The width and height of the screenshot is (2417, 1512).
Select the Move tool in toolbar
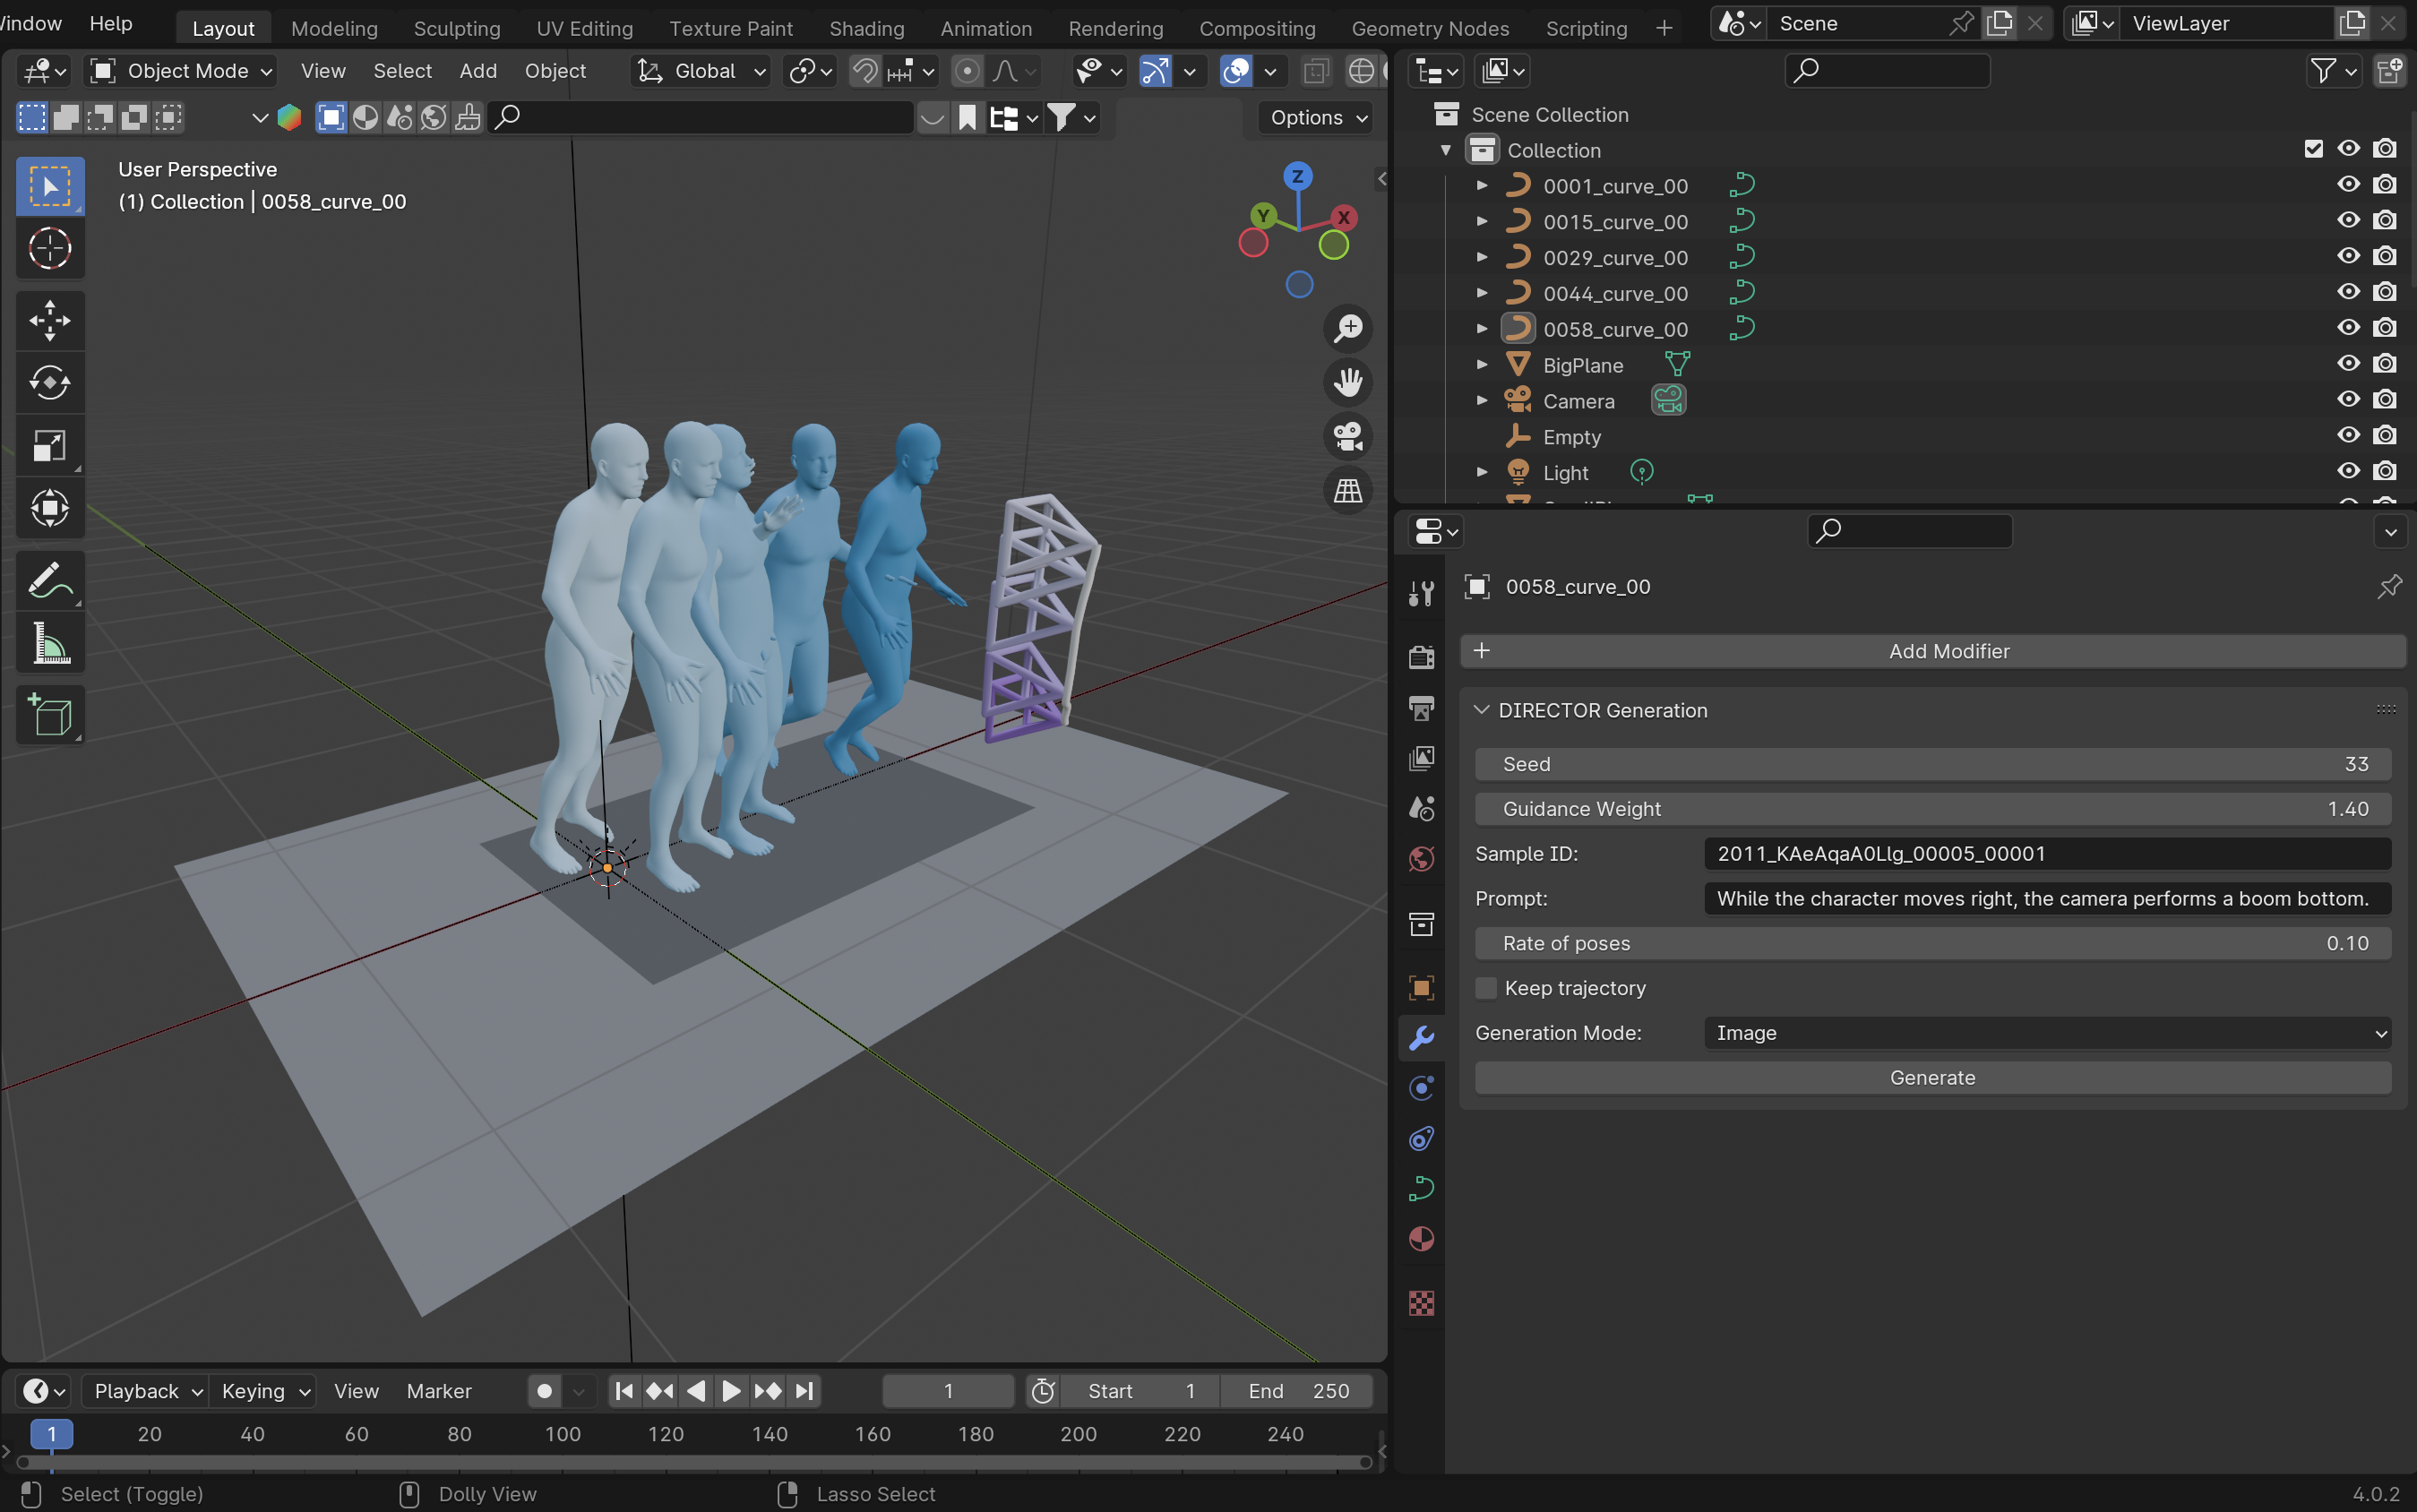tap(49, 320)
